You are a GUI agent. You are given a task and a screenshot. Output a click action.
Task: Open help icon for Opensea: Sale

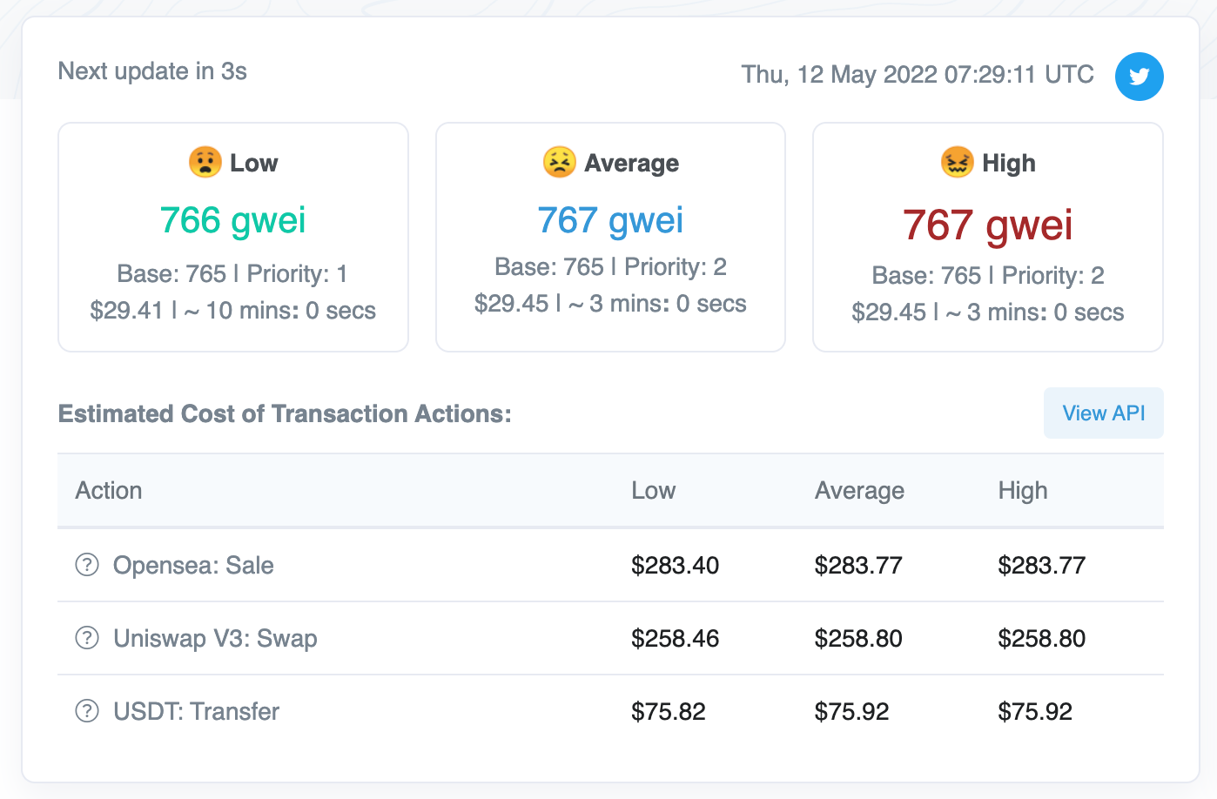click(87, 565)
